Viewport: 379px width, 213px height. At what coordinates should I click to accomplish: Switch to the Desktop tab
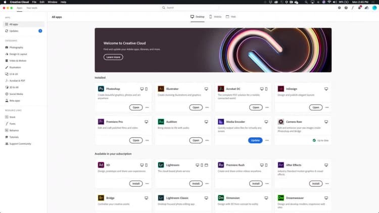click(198, 17)
